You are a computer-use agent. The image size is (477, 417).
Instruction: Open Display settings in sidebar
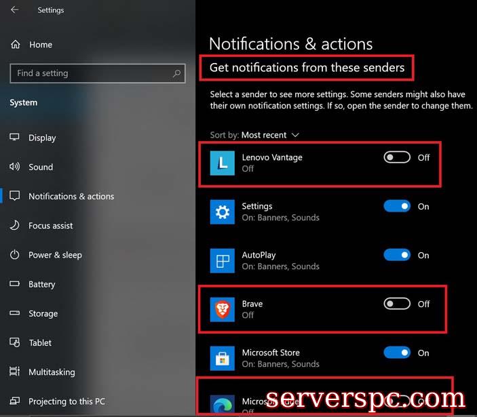(x=42, y=138)
